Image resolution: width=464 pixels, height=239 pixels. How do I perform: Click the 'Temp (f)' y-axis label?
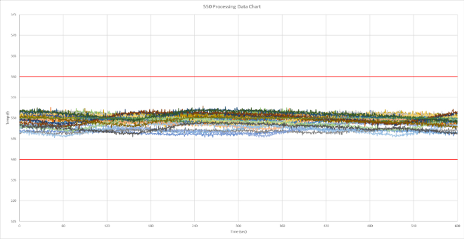click(x=7, y=117)
